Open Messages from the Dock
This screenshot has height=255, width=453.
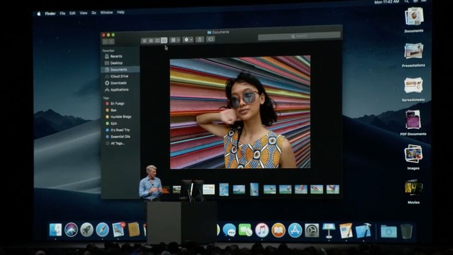click(x=230, y=230)
